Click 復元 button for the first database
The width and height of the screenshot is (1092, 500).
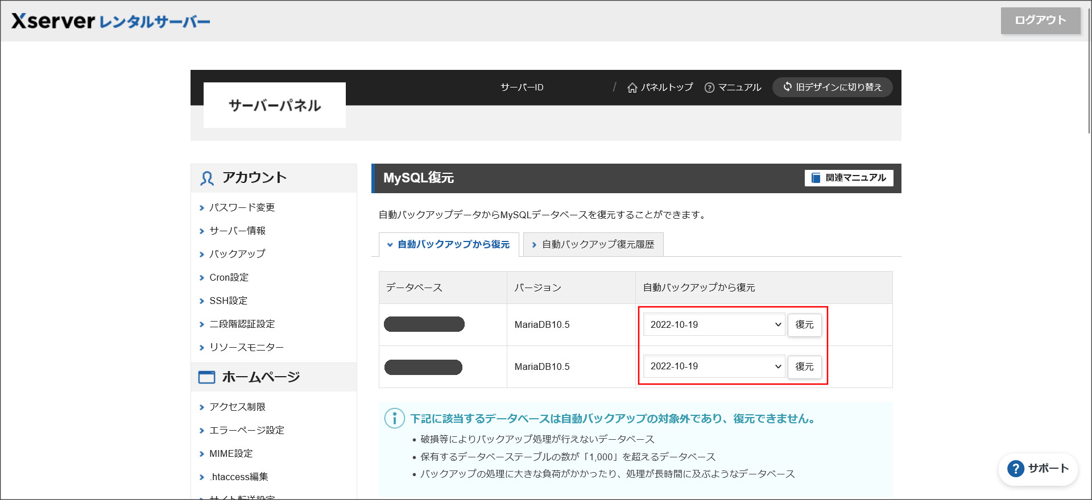coord(804,325)
